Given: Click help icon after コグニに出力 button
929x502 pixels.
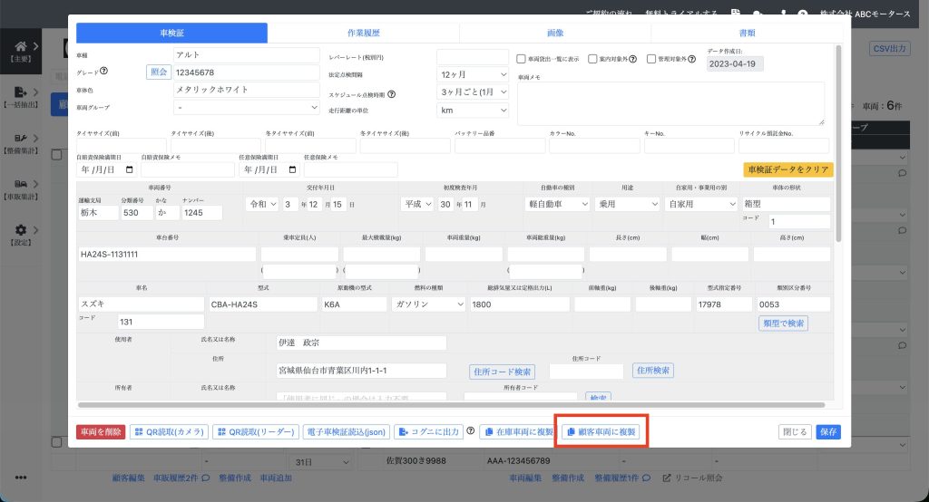Looking at the screenshot, I should [x=471, y=432].
